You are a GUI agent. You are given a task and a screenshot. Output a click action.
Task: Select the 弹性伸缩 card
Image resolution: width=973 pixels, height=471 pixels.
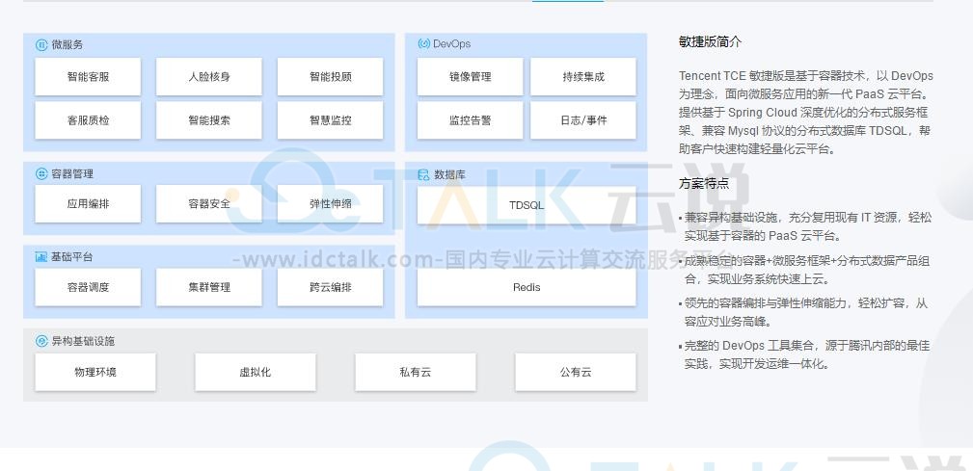(x=330, y=203)
